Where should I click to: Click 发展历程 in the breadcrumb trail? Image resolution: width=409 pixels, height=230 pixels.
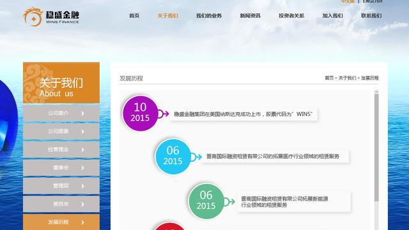tap(369, 78)
